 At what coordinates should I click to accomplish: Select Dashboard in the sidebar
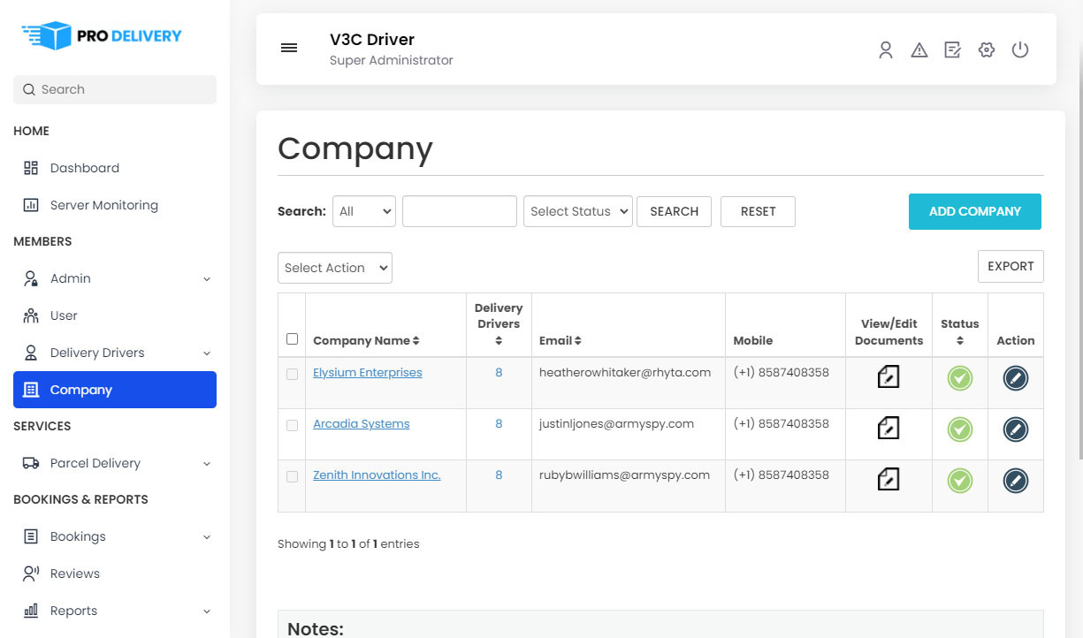point(85,167)
